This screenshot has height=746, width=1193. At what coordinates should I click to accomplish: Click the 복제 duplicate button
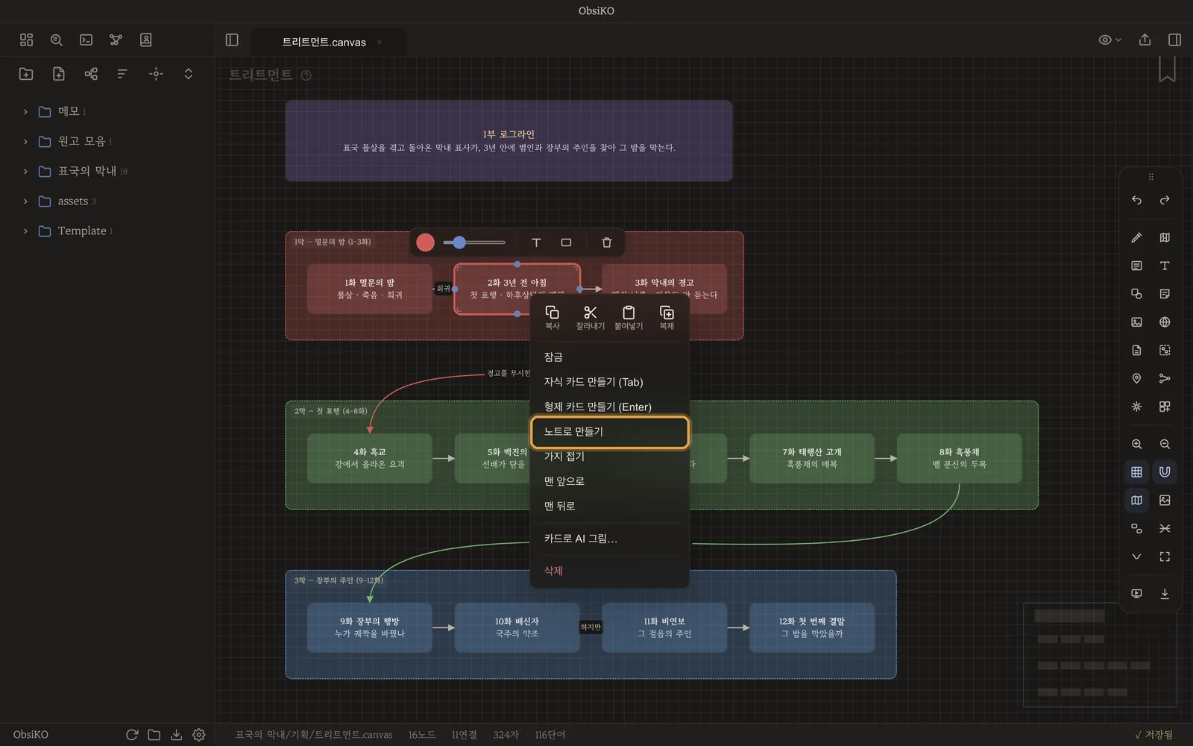click(x=667, y=317)
